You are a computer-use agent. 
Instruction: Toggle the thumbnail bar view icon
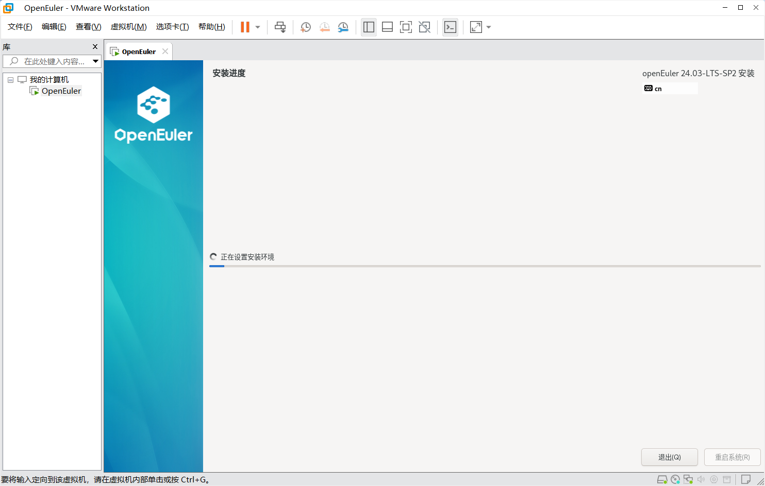pos(387,27)
